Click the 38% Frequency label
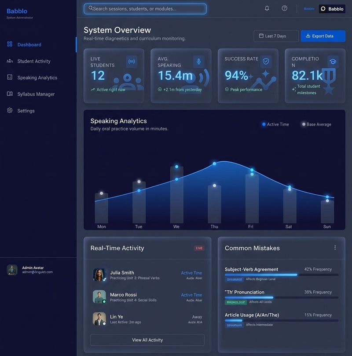 [318, 292]
